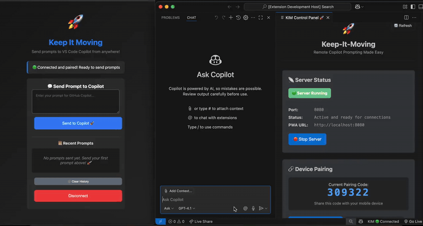Click the redo arrow in Chat toolbar
Image resolution: width=423 pixels, height=226 pixels.
point(223,17)
